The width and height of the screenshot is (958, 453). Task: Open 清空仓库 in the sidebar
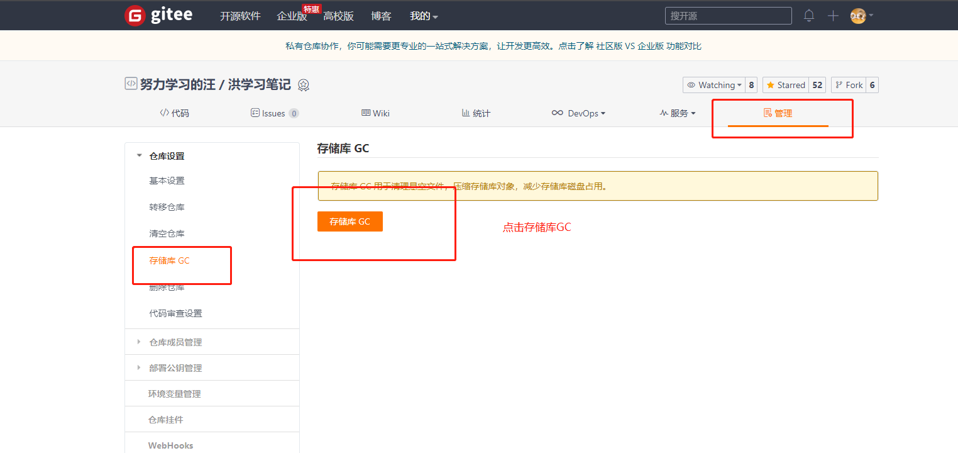(167, 233)
